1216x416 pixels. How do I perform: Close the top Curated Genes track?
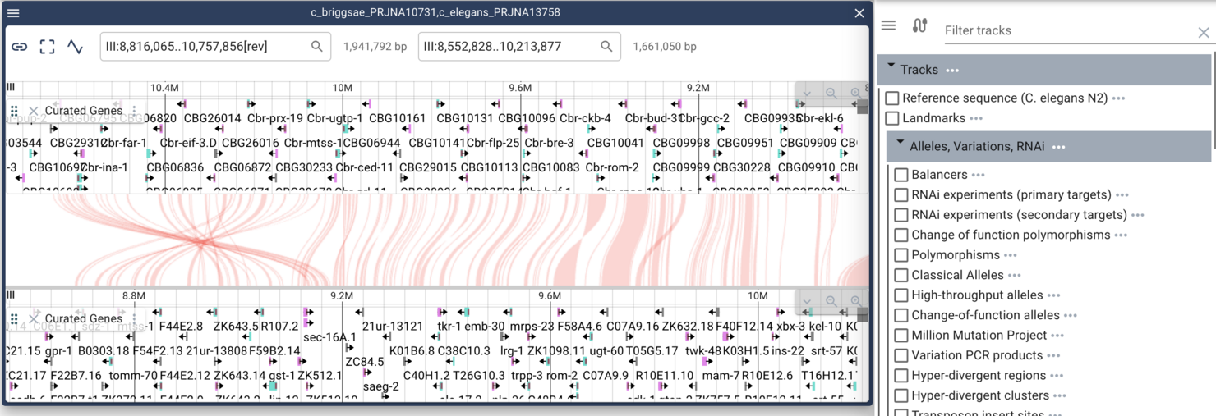[x=34, y=111]
